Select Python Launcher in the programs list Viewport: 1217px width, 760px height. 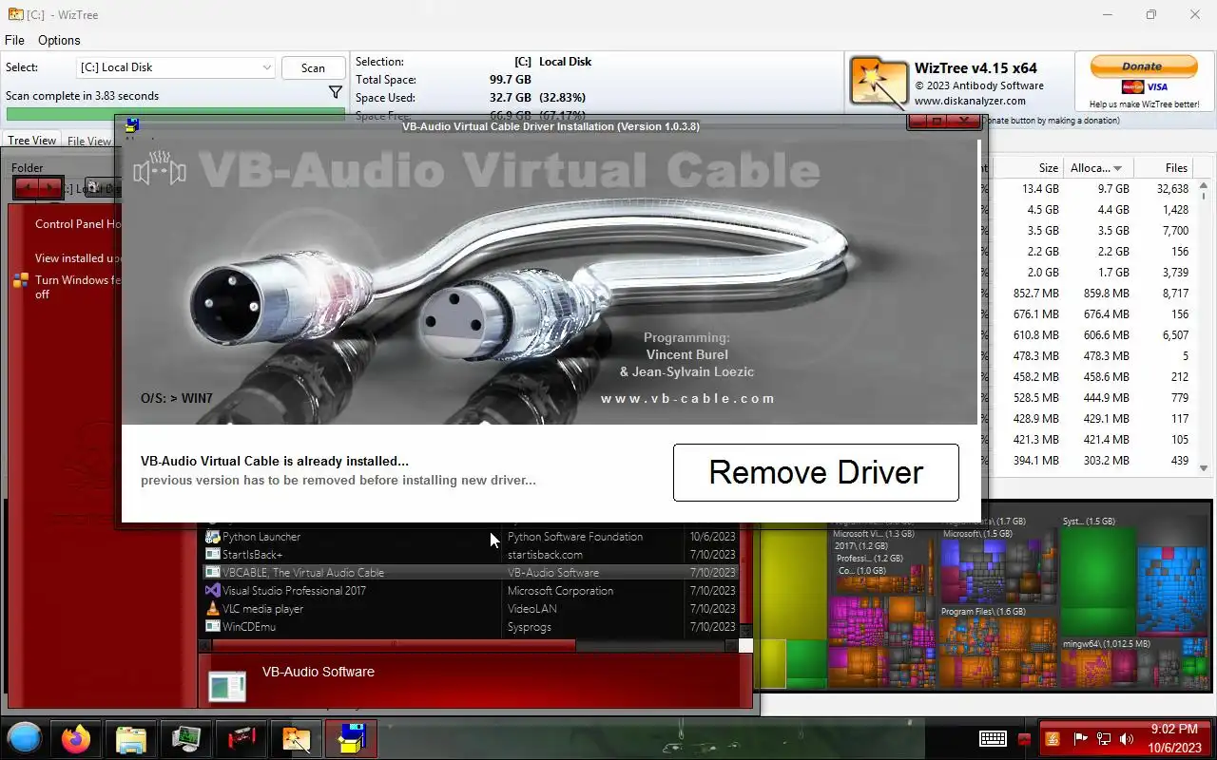point(472,537)
